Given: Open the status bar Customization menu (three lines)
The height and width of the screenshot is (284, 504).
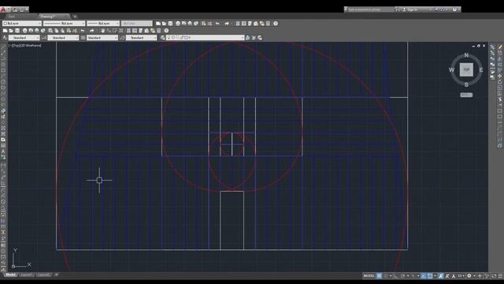Looking at the screenshot, I should (x=500, y=276).
